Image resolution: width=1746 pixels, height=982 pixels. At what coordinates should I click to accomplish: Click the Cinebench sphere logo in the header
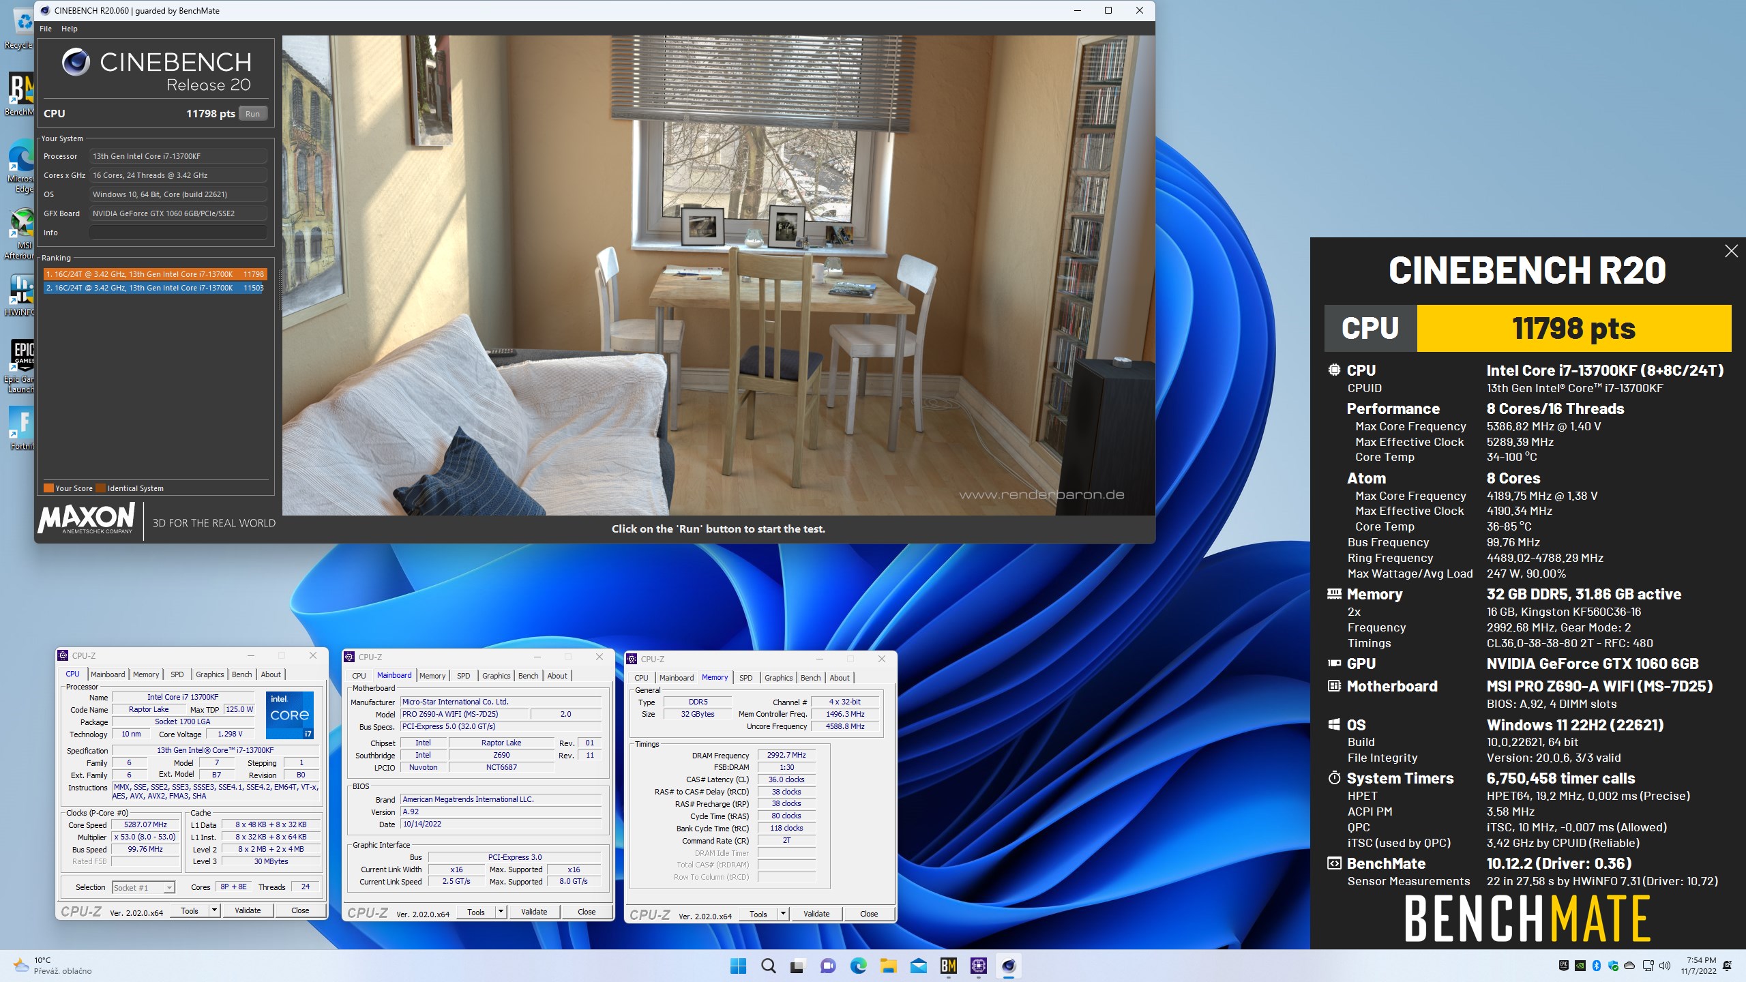(x=76, y=62)
